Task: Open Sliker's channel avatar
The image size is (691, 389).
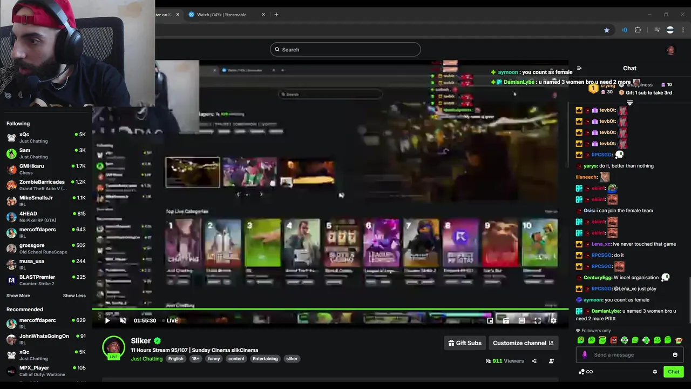Action: tap(113, 348)
